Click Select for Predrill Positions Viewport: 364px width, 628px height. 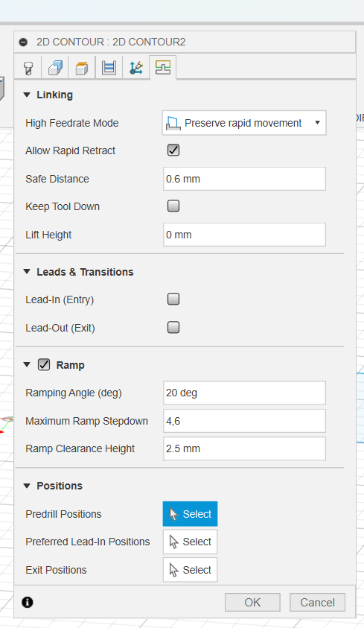pos(190,514)
